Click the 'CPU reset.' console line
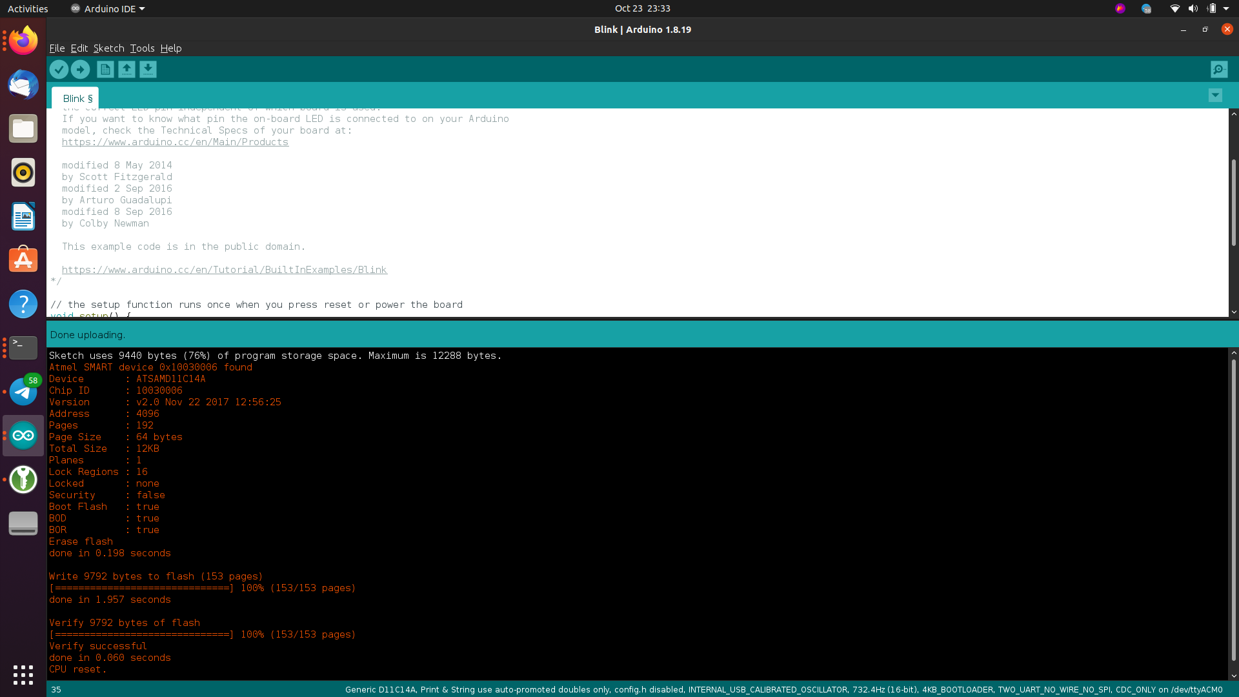 (77, 669)
